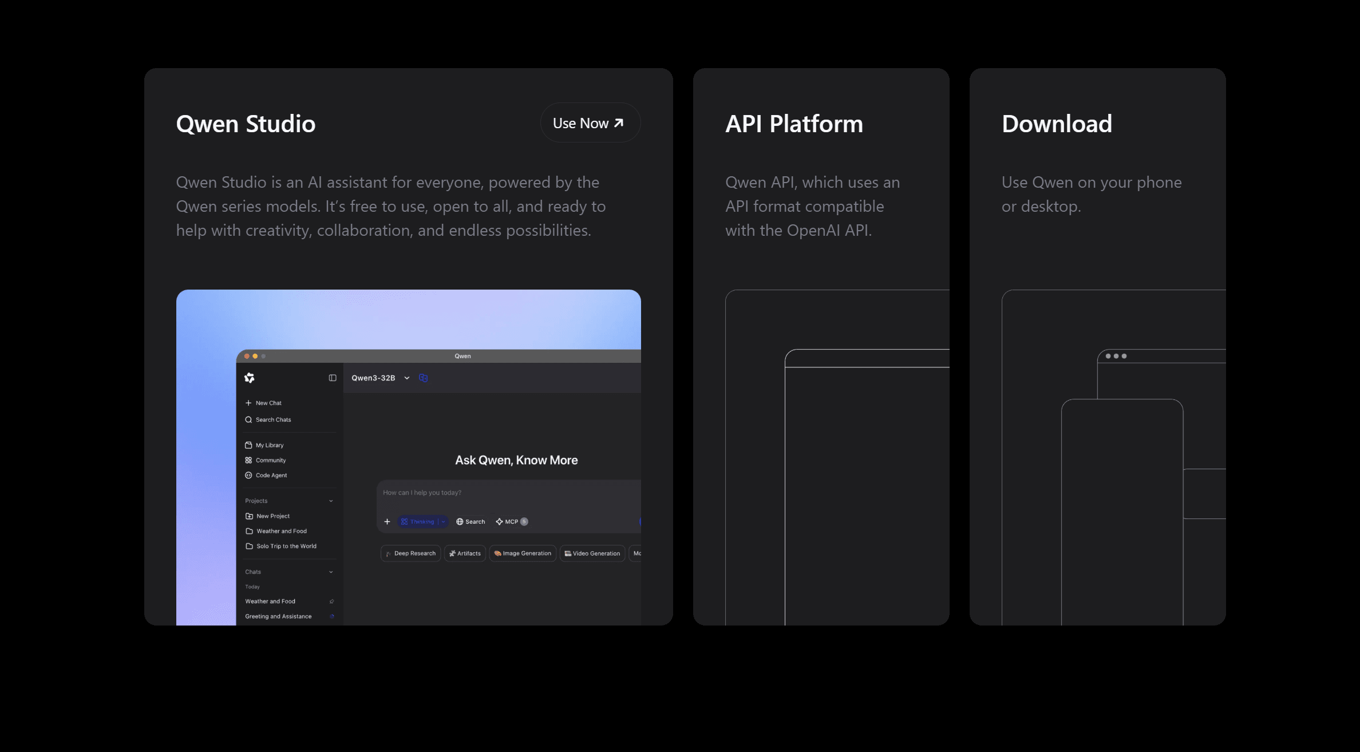The width and height of the screenshot is (1360, 752).
Task: Open Search Chats in the sidebar
Action: pyautogui.click(x=268, y=419)
